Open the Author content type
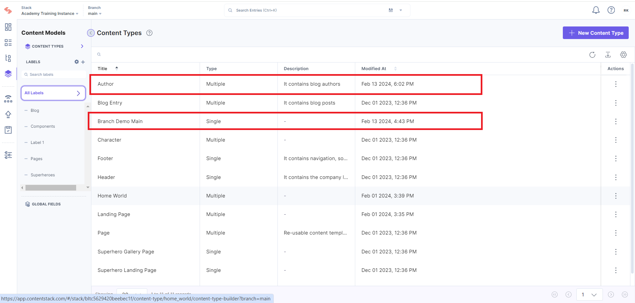635x303 pixels. point(106,84)
